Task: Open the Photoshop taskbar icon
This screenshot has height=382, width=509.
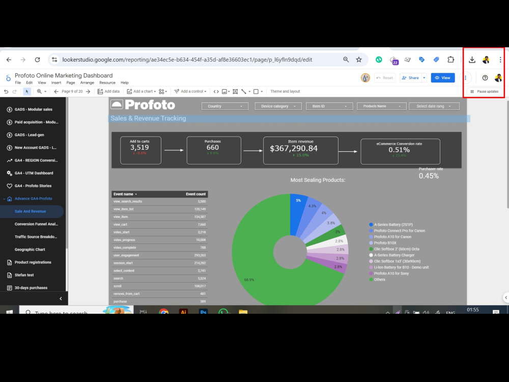Action: (204, 312)
